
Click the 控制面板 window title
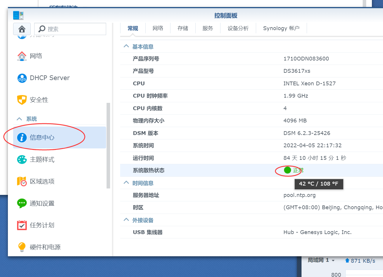click(x=226, y=16)
